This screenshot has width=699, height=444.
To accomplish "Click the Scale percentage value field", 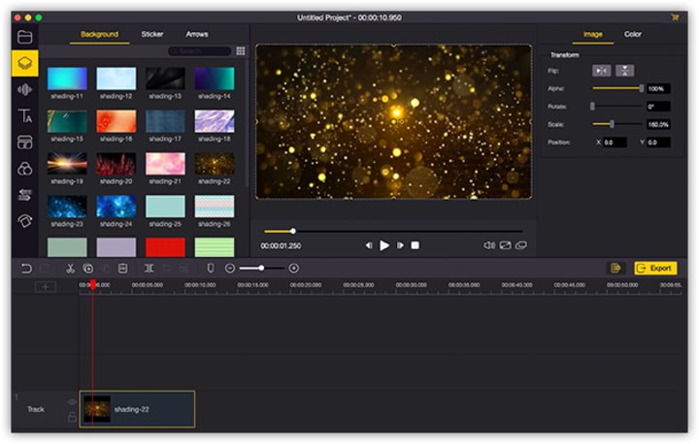I will (658, 124).
